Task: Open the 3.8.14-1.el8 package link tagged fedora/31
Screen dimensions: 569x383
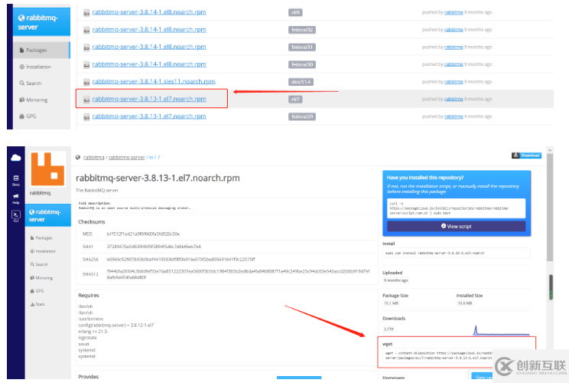Action: pyautogui.click(x=149, y=47)
